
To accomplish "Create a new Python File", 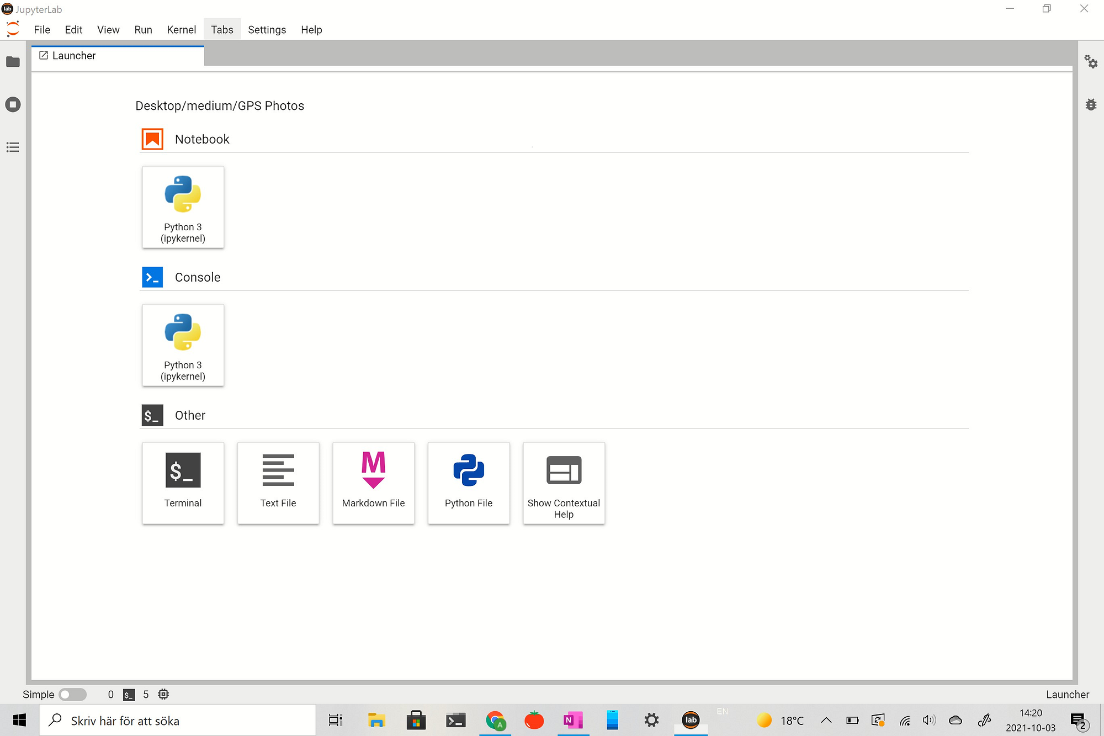I will point(468,483).
